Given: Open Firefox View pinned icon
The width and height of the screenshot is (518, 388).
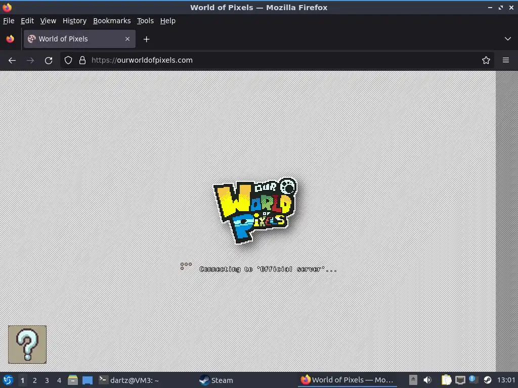Looking at the screenshot, I should pos(10,39).
